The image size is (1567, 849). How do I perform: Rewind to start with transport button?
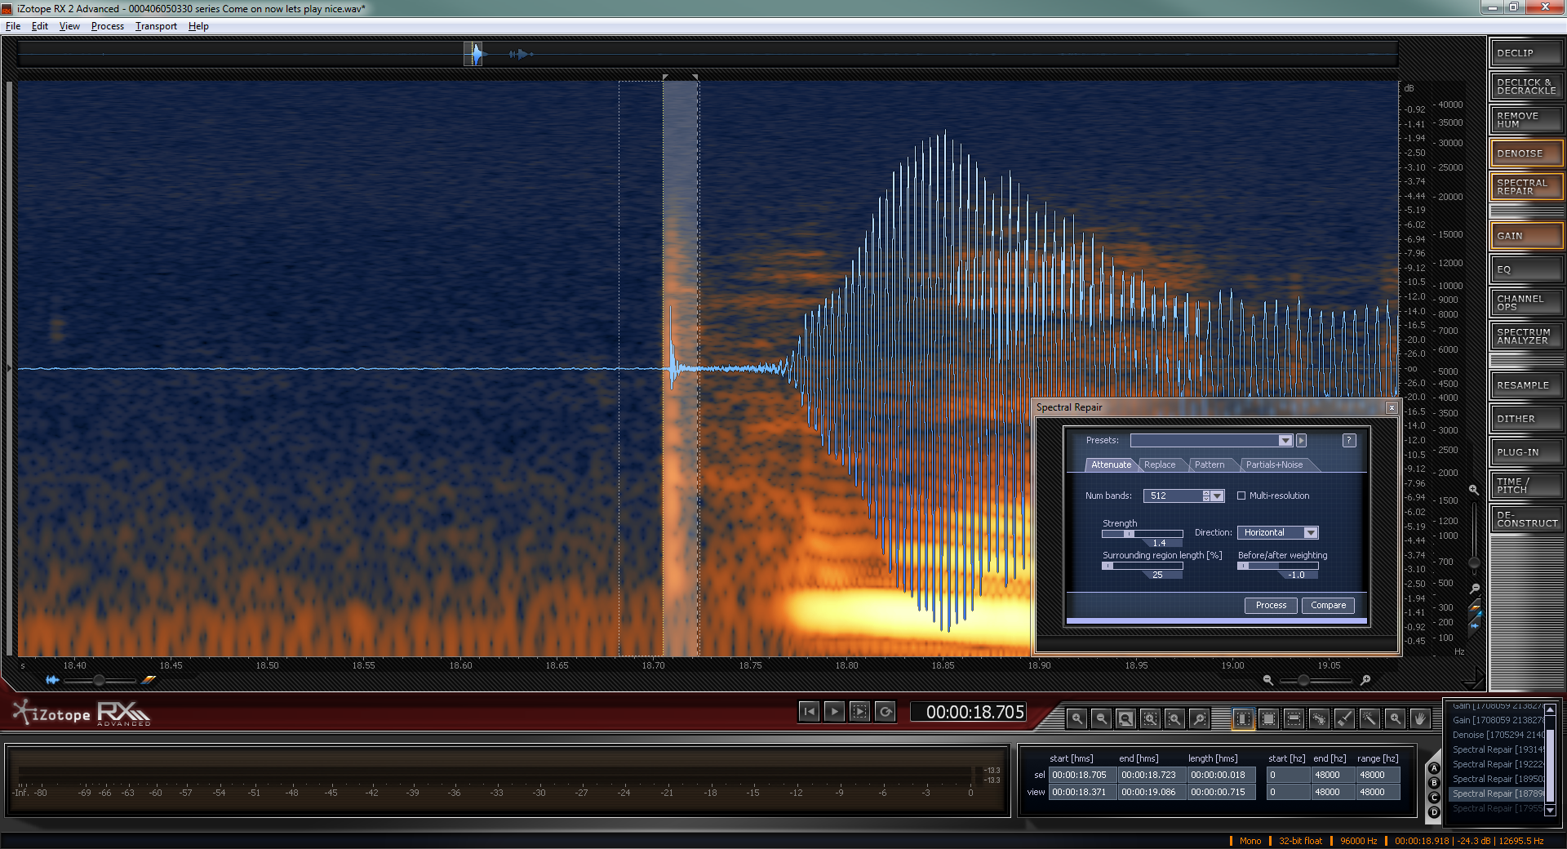click(809, 712)
